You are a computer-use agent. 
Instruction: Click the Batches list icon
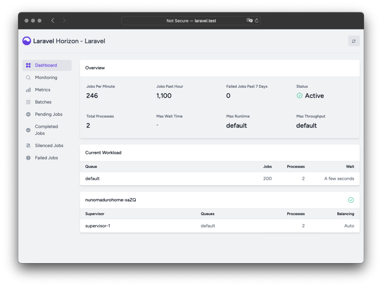point(29,101)
